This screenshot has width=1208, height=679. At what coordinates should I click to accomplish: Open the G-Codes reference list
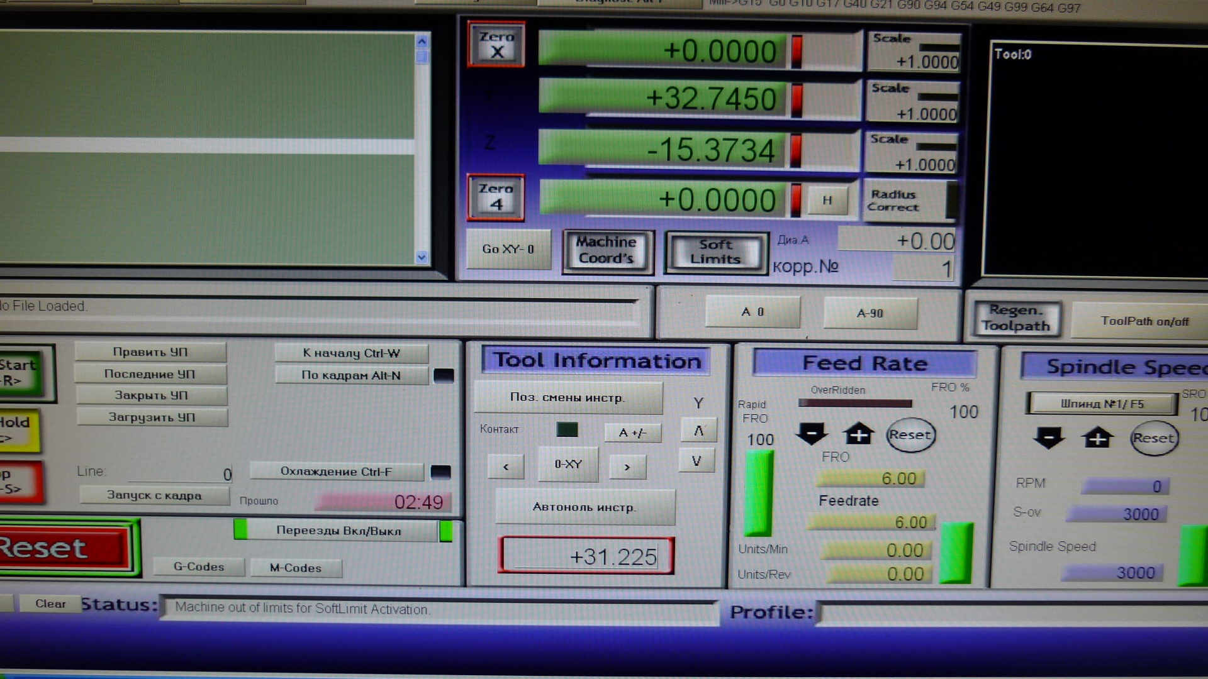[x=199, y=566]
